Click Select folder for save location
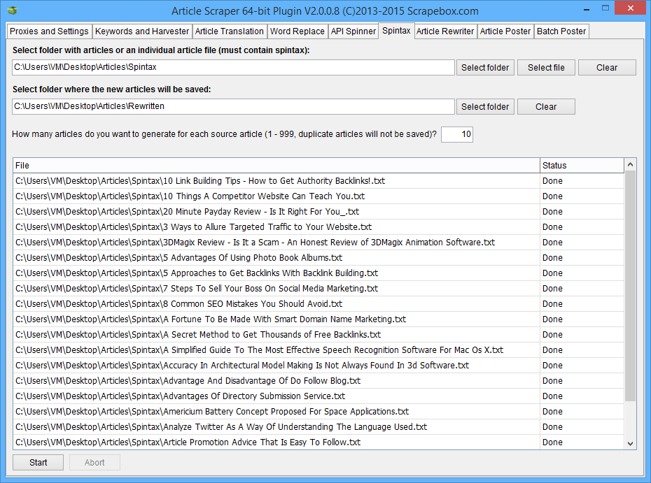651x483 pixels. (485, 107)
